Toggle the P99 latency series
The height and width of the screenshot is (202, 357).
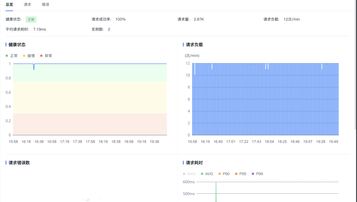point(257,174)
